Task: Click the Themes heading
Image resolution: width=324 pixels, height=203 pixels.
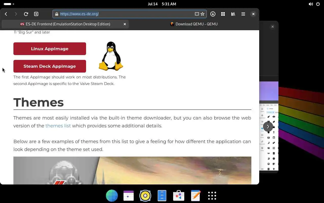Action: [38, 102]
